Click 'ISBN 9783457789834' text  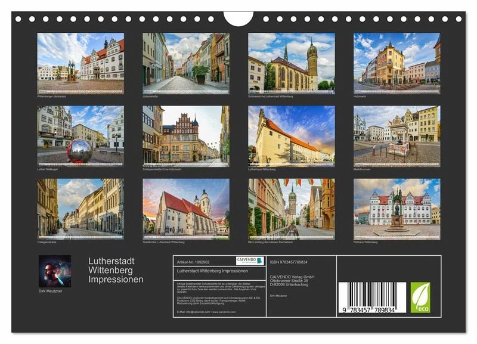[289, 262]
